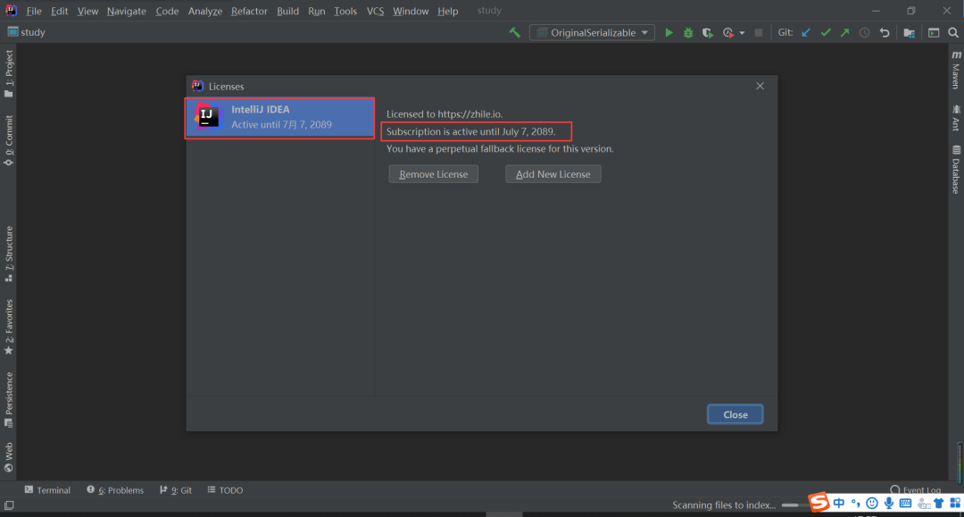
Task: Open the Commit tool window tab
Action: 9,141
